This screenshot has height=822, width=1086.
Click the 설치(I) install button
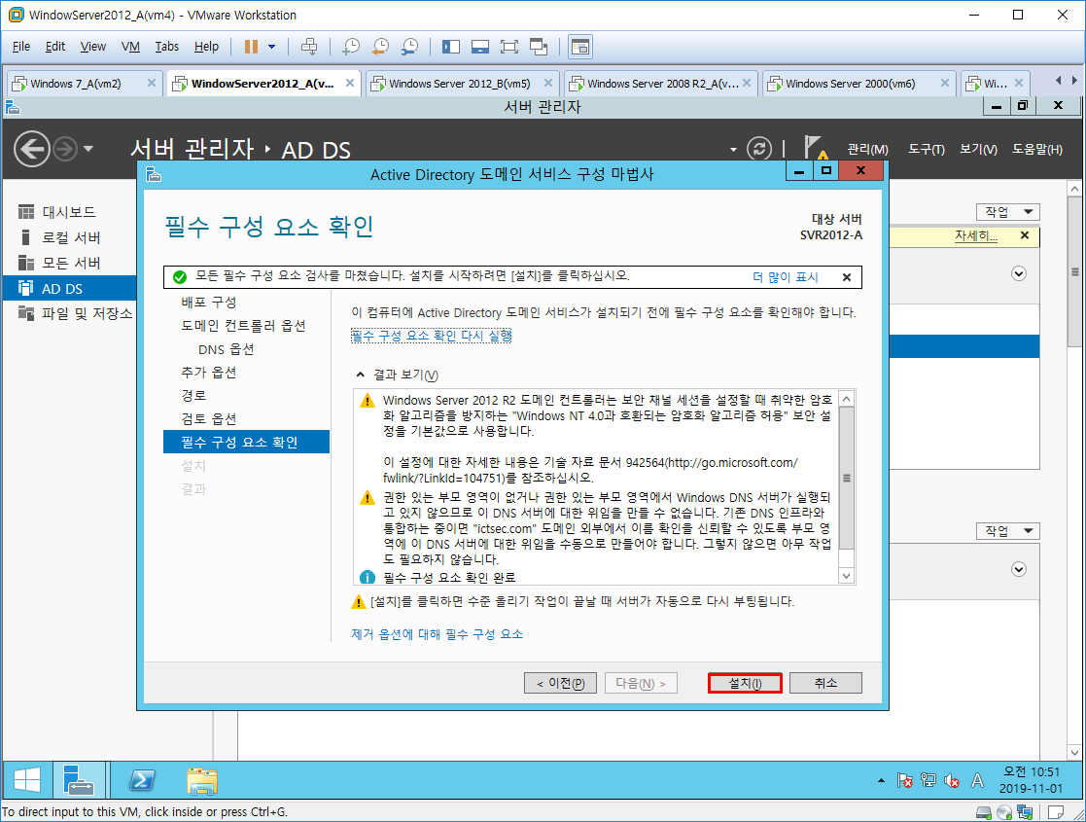[746, 684]
